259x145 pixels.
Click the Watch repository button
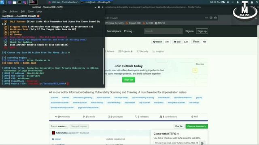click(x=157, y=42)
